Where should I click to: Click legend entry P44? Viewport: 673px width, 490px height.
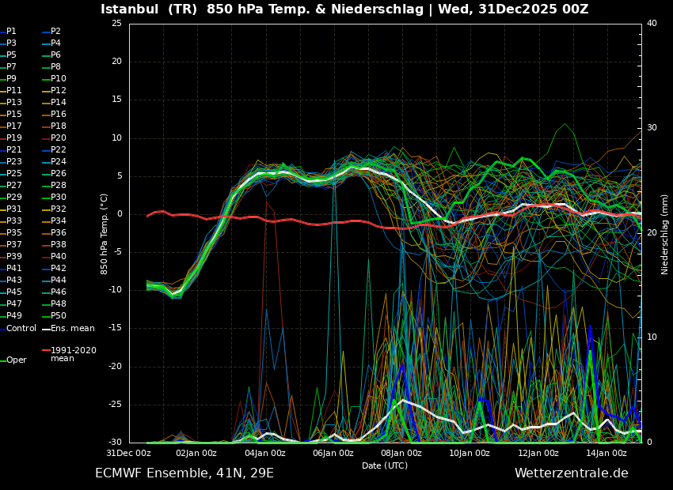pos(54,280)
